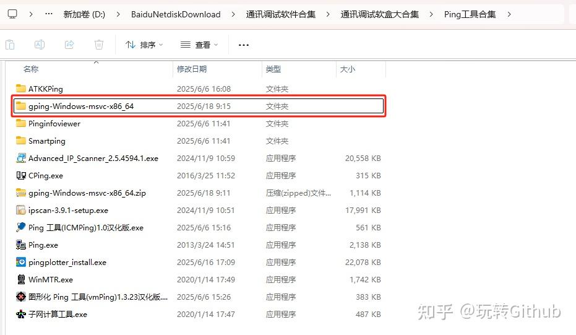Expand chevron after BaiduNetdiskDownload
The image size is (576, 335).
point(233,14)
